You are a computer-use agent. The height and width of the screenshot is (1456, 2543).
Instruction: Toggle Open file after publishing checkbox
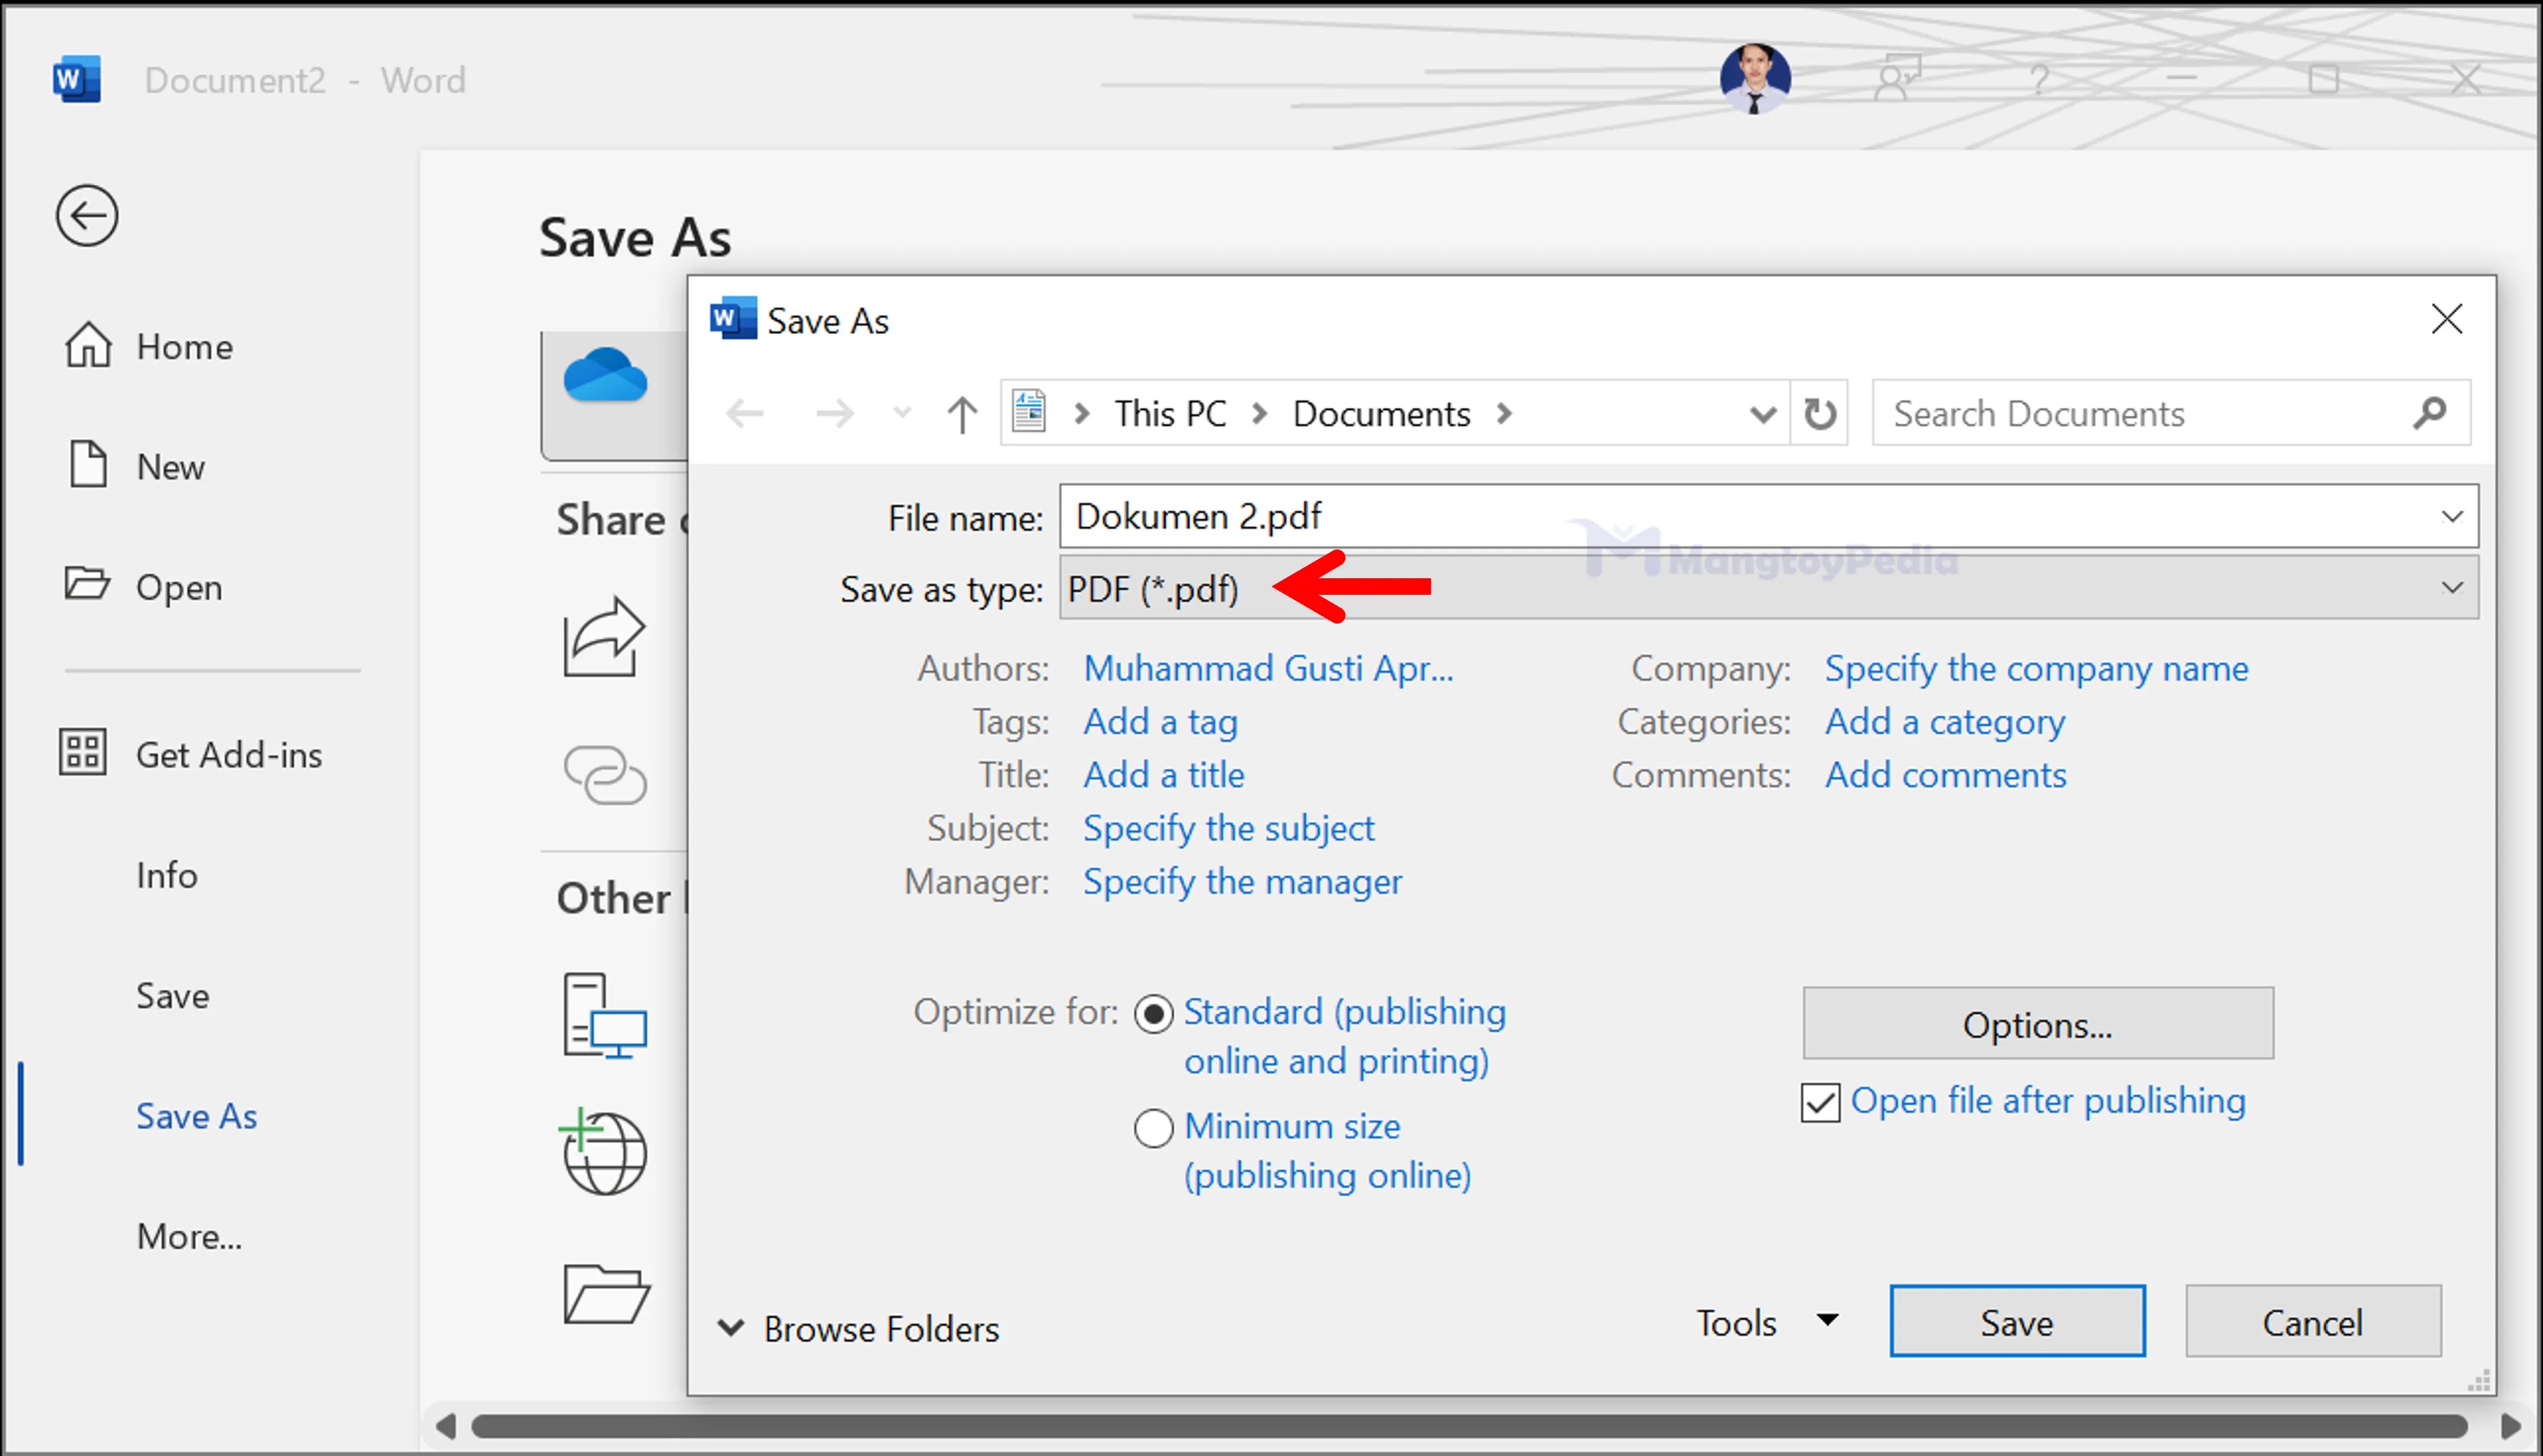point(1820,1103)
